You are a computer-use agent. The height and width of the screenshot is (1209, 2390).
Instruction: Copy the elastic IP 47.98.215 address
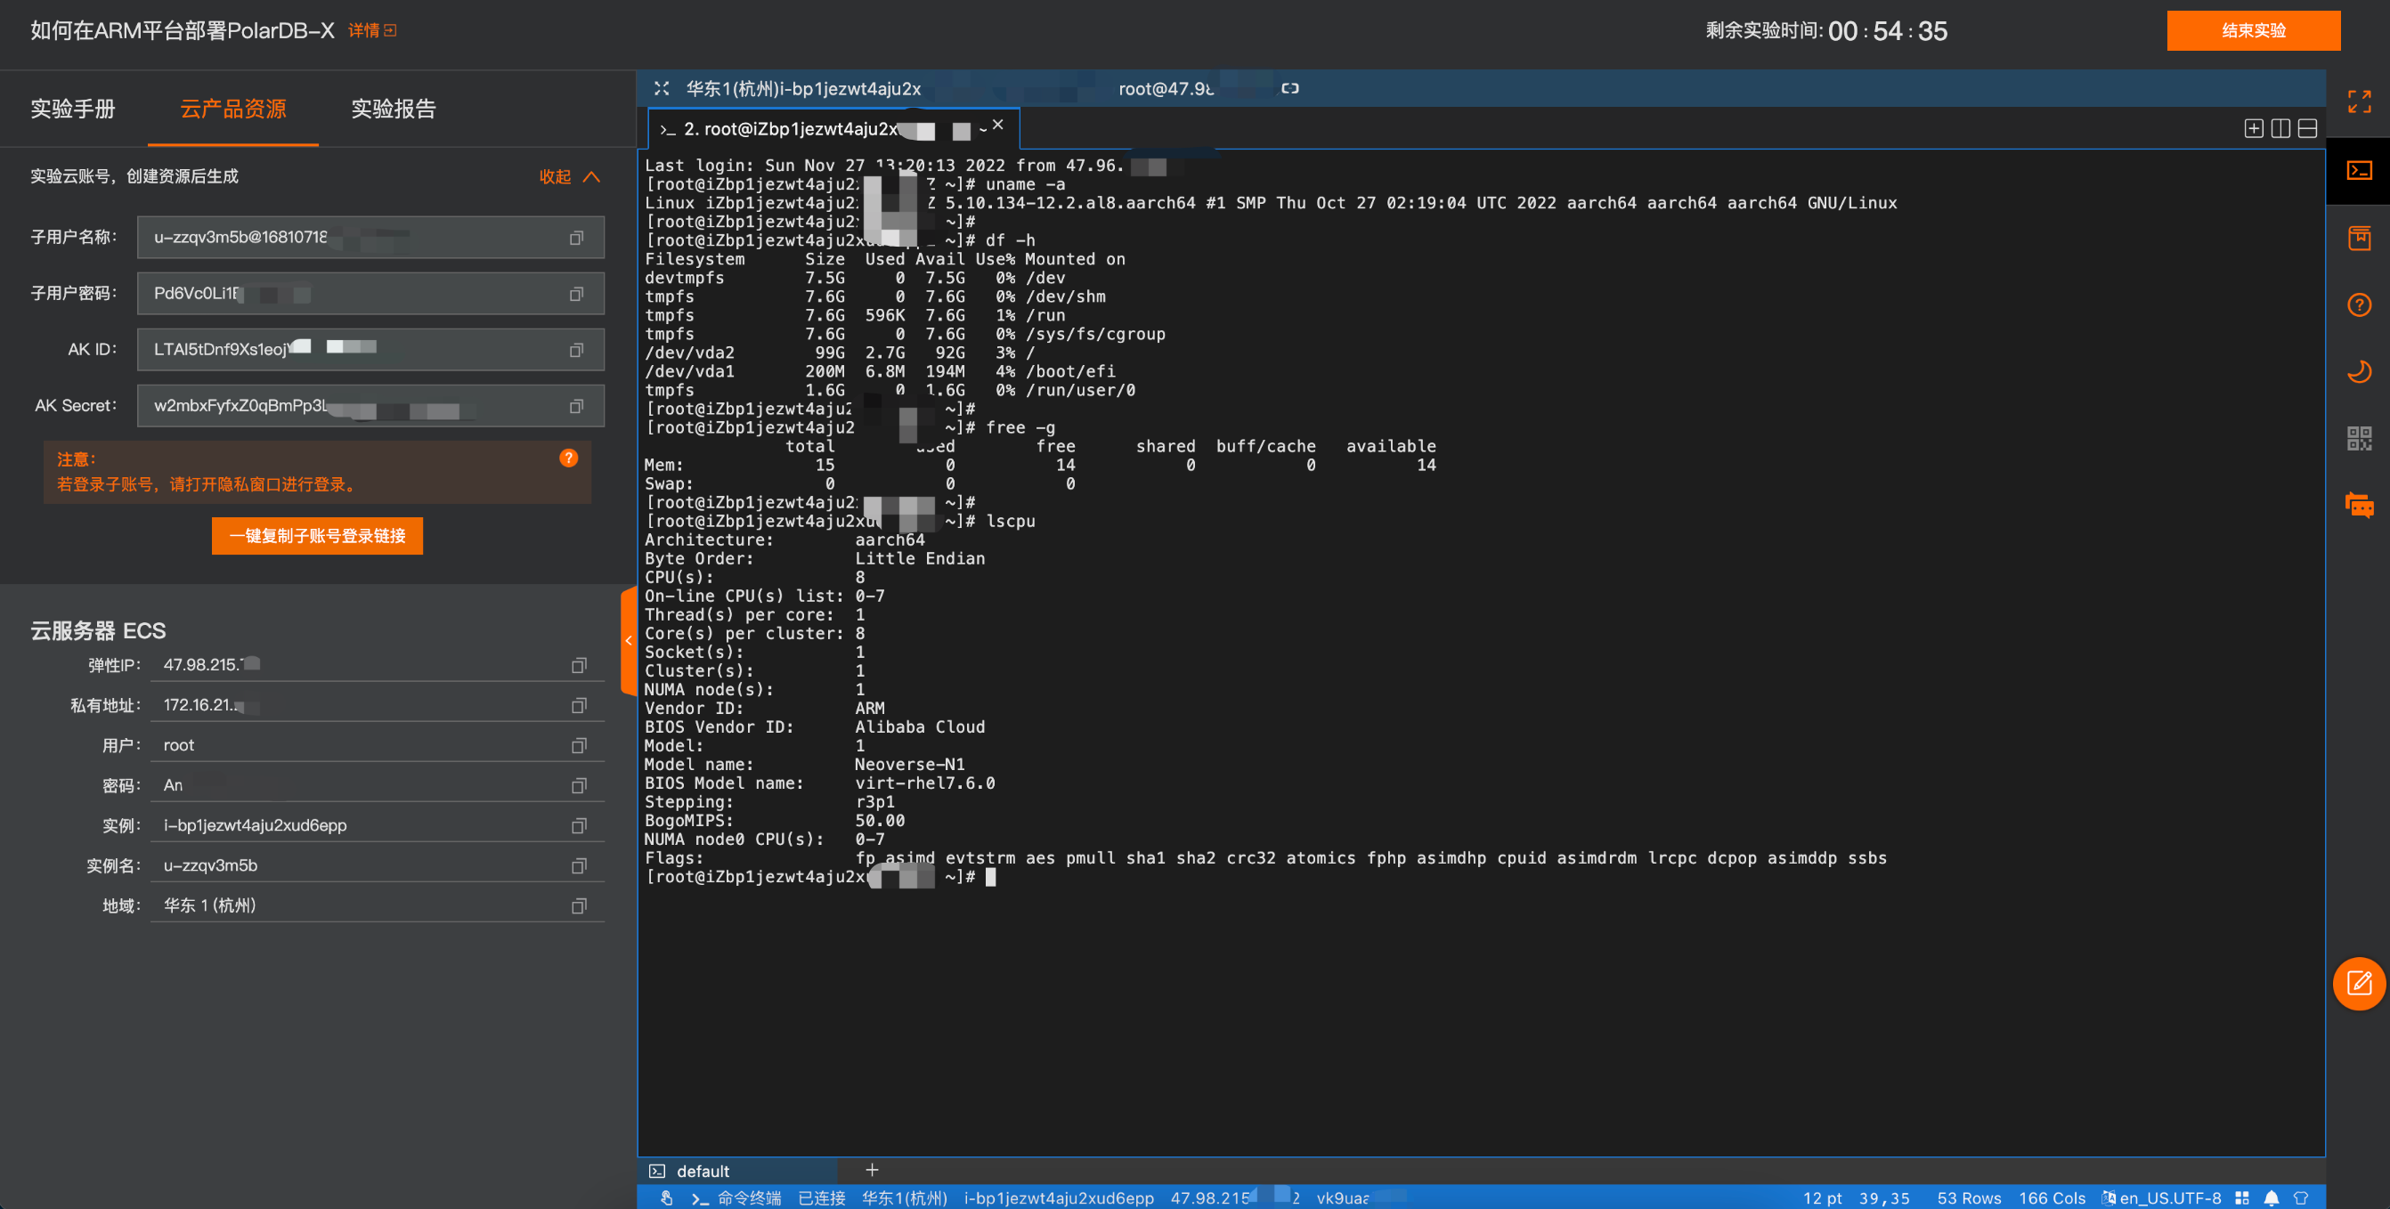[578, 665]
